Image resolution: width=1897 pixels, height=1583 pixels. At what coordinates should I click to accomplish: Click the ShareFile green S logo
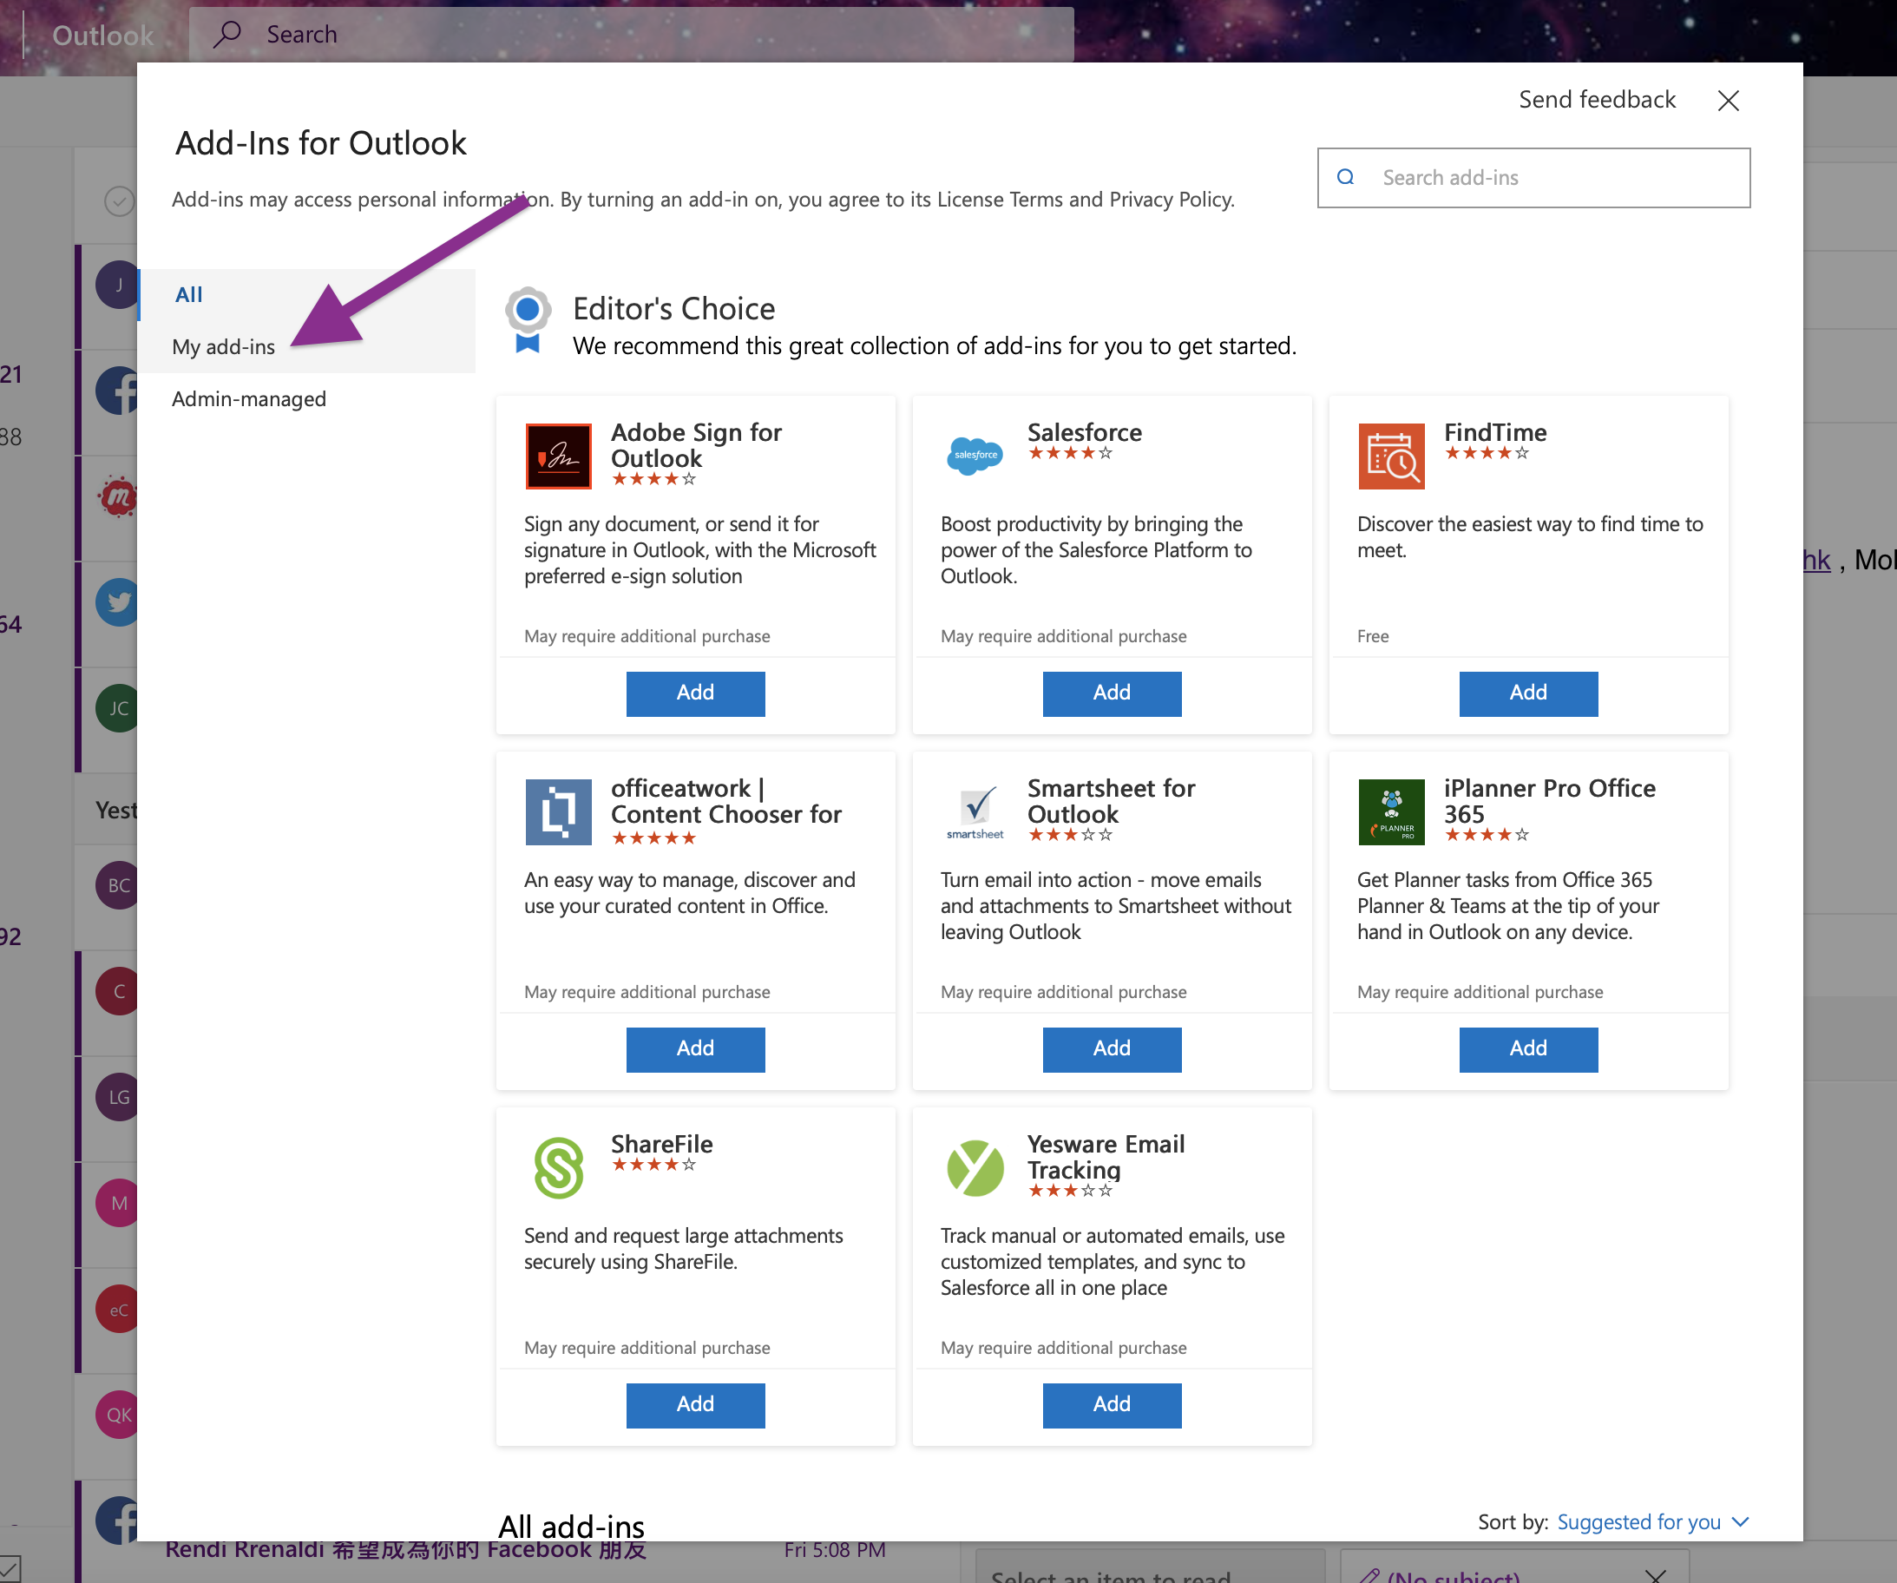[558, 1167]
